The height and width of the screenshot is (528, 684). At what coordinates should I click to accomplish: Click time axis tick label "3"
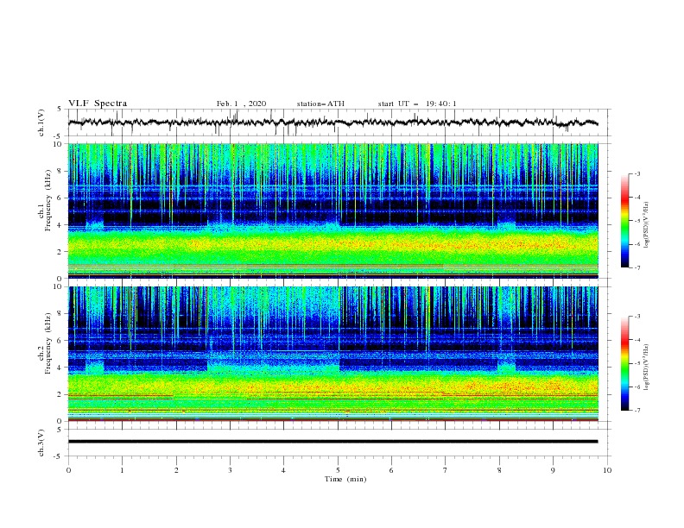coord(230,470)
